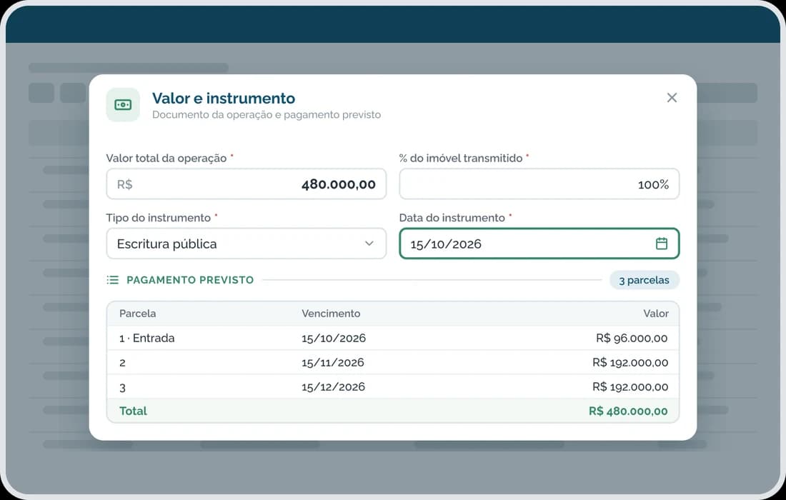Click the R$ 192.000,00 value for parcel 3
786x500 pixels.
tap(630, 386)
